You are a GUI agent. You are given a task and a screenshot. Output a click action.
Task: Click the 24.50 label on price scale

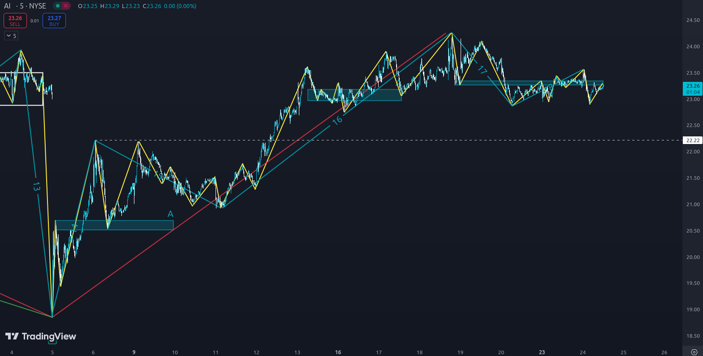tap(693, 21)
